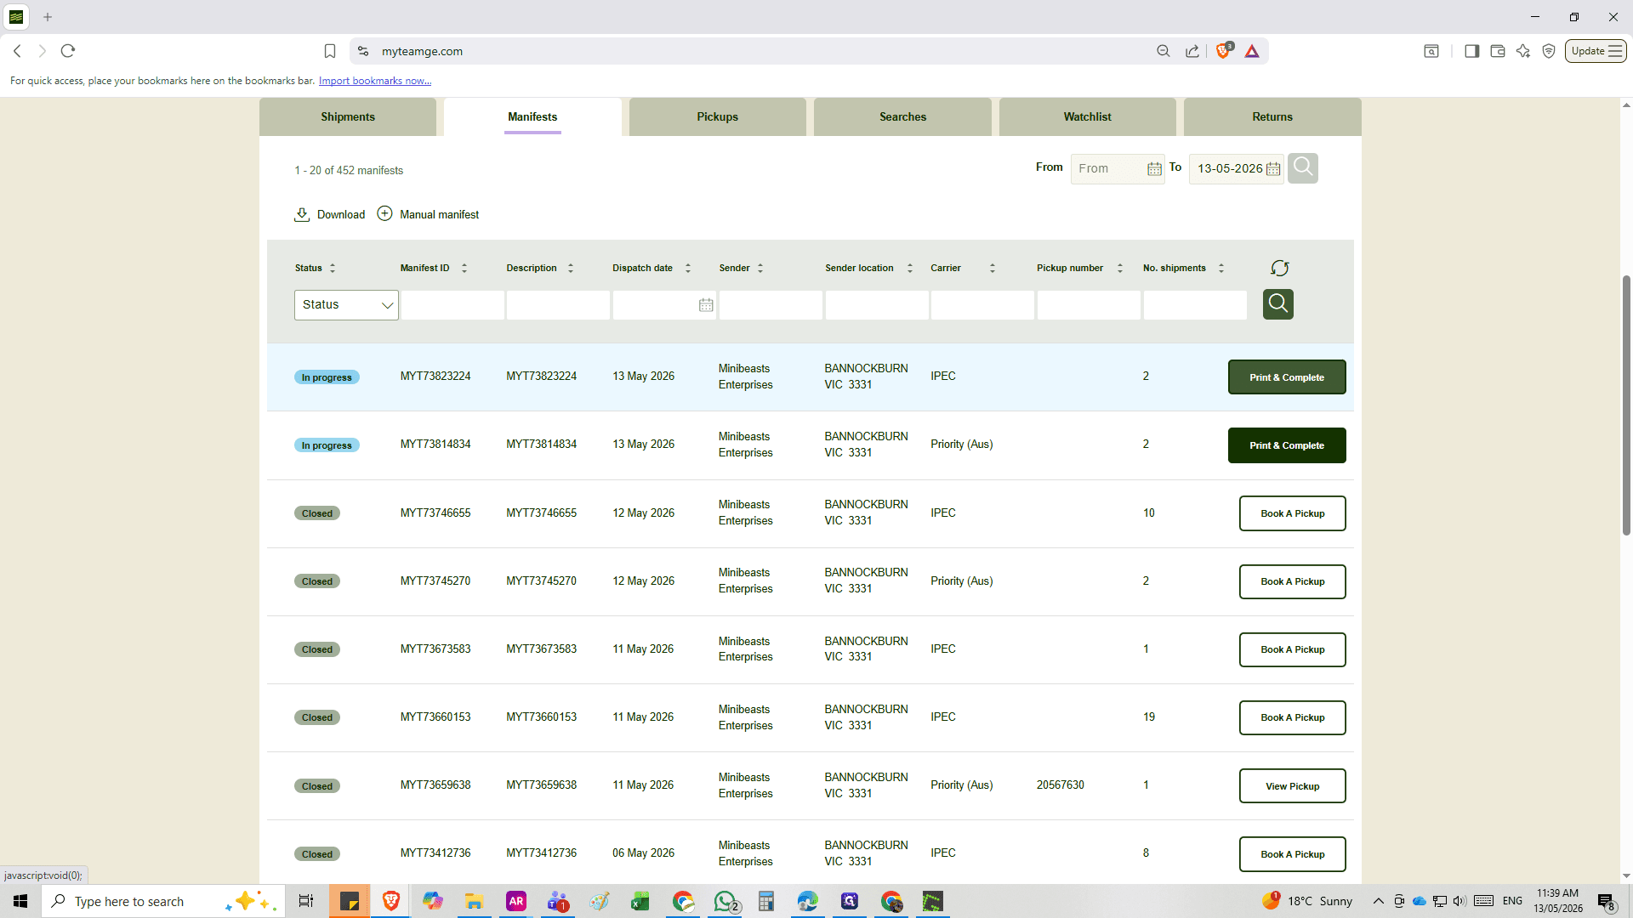The width and height of the screenshot is (1633, 918).
Task: Open the Searches tab
Action: 902,116
